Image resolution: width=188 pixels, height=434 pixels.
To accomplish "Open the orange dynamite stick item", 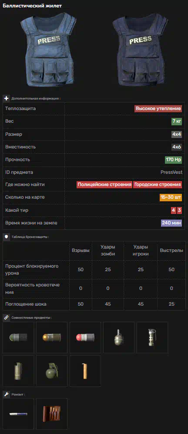I will coord(85,371).
